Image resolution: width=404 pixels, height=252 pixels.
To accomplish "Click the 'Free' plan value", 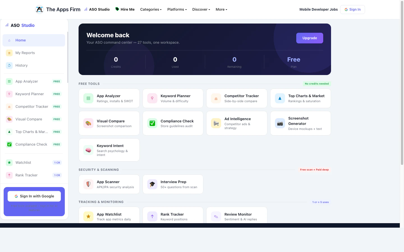I will (294, 60).
